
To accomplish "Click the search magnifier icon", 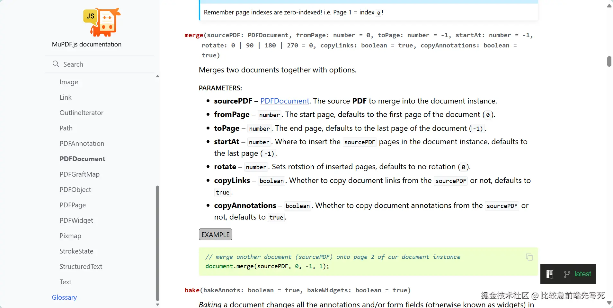I will coord(56,64).
